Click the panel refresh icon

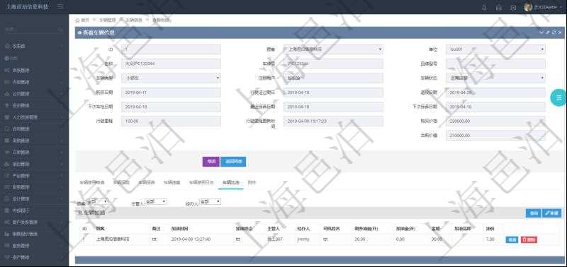[554, 32]
